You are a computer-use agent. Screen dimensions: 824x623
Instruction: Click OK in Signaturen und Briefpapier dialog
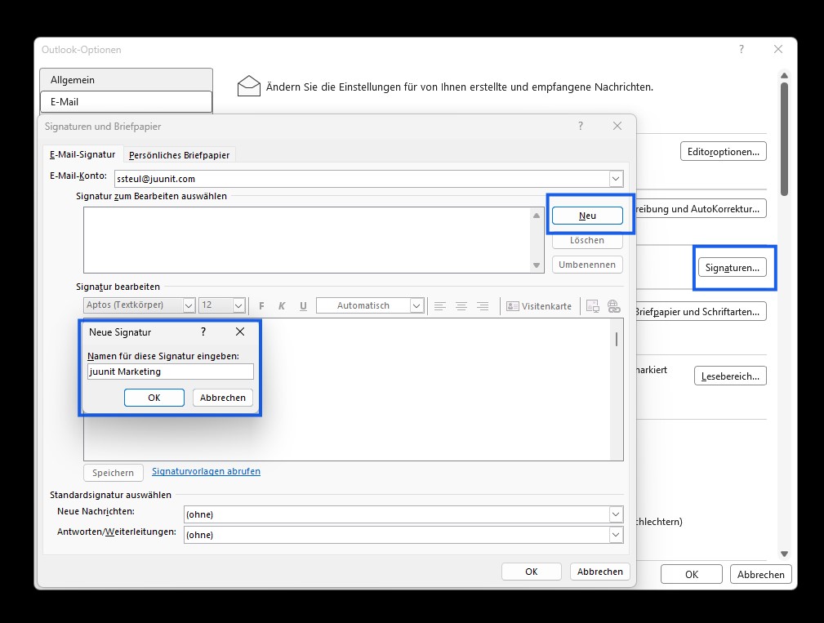[x=532, y=572]
